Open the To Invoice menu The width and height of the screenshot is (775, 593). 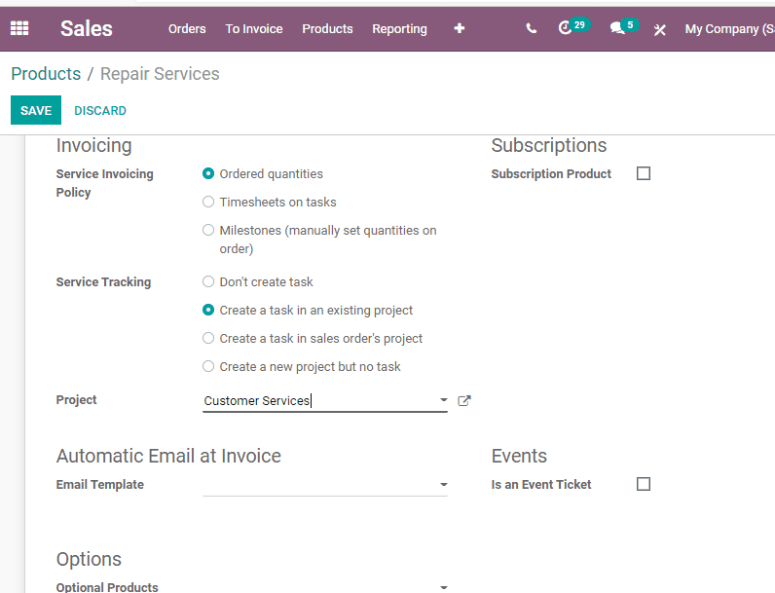(254, 28)
